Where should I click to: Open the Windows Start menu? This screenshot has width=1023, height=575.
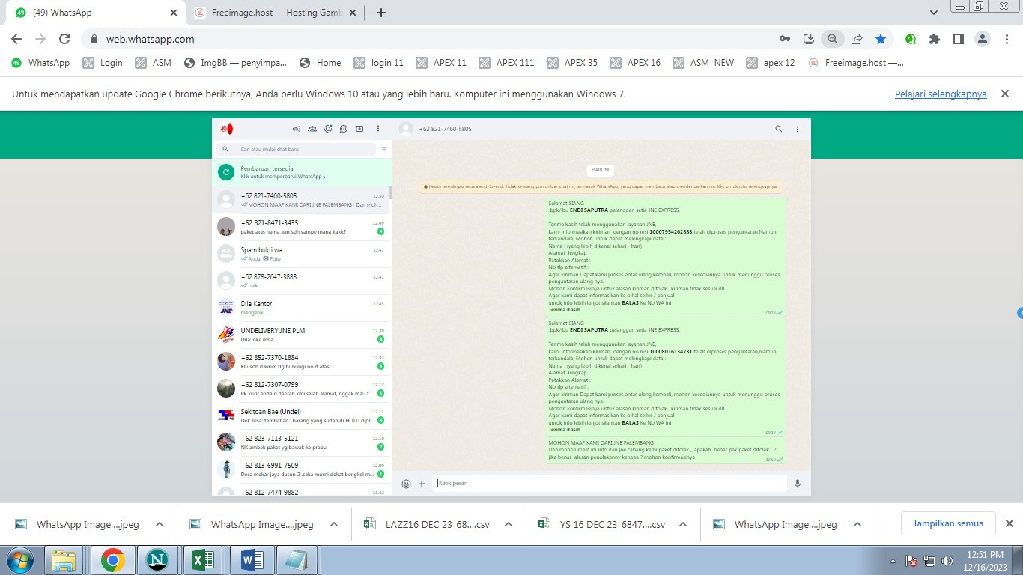(x=21, y=560)
